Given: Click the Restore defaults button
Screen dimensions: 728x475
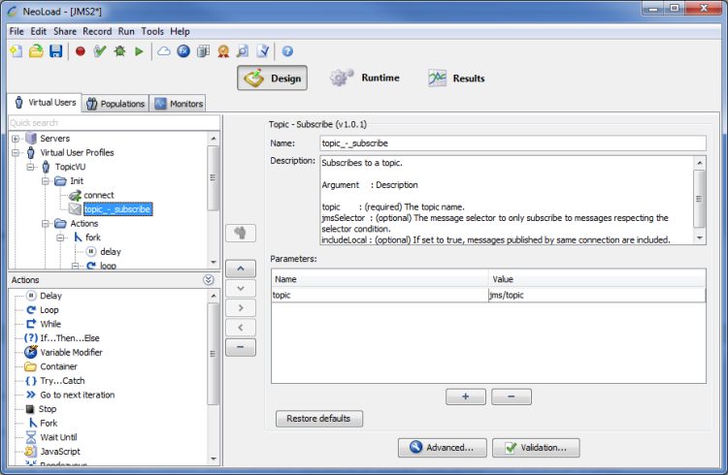Looking at the screenshot, I should [x=319, y=419].
